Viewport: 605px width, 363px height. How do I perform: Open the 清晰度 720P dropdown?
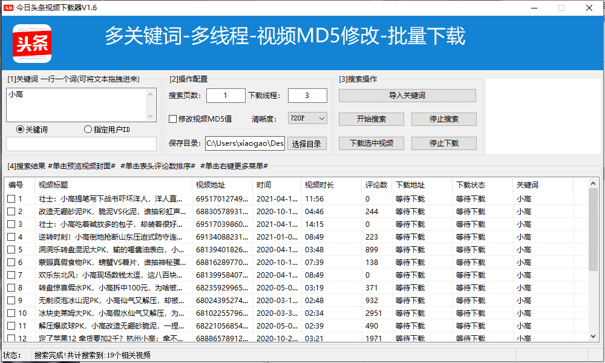coord(307,119)
